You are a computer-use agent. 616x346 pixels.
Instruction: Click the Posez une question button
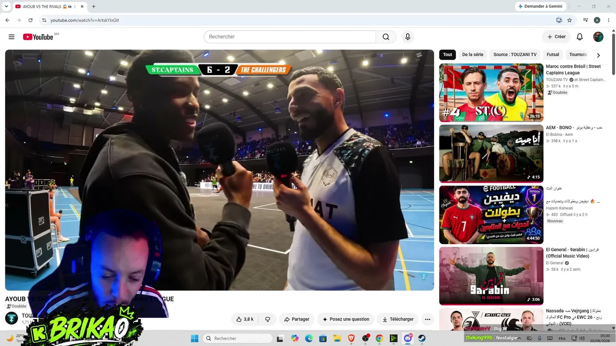tap(346, 319)
